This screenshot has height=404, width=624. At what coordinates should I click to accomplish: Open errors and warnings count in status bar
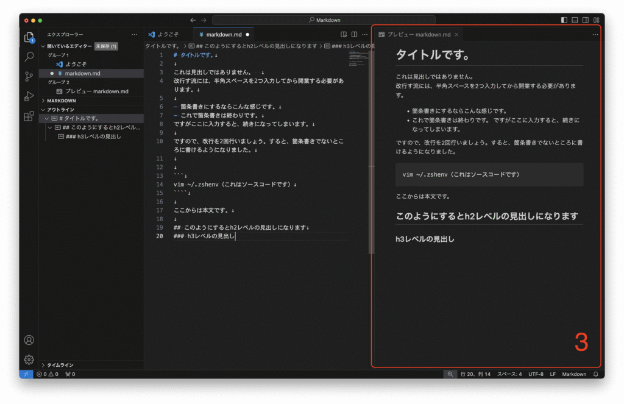click(x=48, y=374)
